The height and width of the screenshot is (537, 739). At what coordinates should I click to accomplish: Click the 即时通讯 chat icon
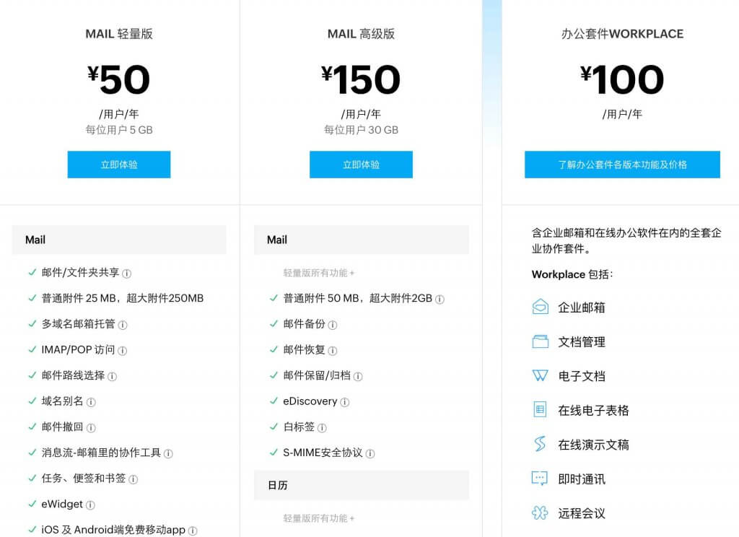click(540, 479)
